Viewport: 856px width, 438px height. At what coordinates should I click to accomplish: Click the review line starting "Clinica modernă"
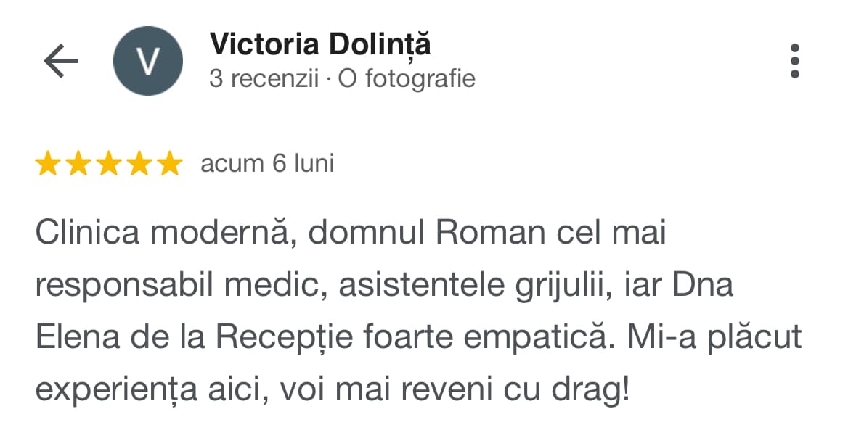click(350, 234)
